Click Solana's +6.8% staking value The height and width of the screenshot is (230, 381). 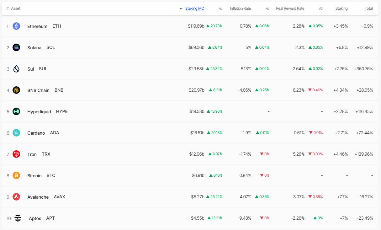coord(342,47)
